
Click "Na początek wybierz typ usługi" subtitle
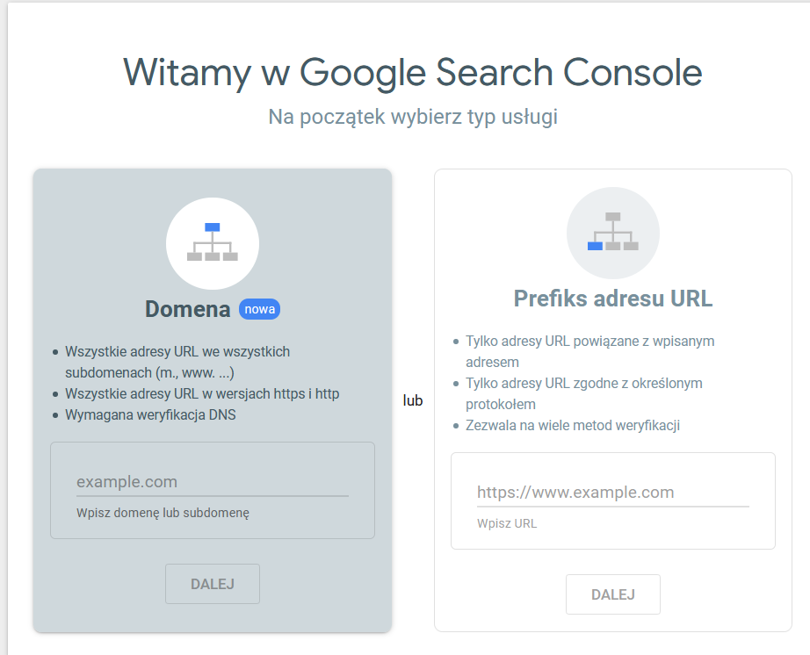413,117
